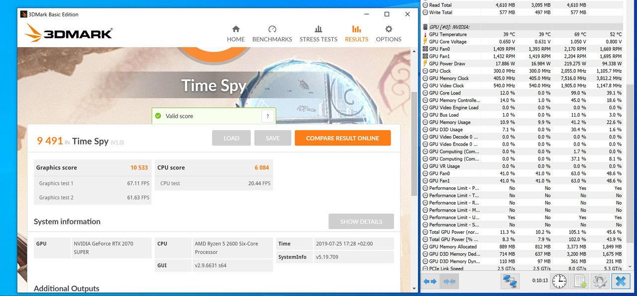Click Write Total row icon
The image size is (637, 296).
[x=425, y=12]
